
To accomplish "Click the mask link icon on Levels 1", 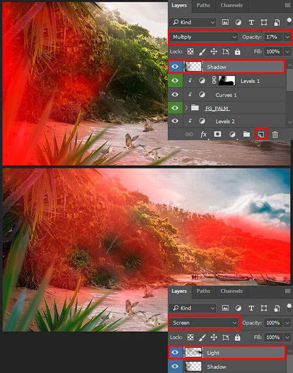I will (x=214, y=80).
